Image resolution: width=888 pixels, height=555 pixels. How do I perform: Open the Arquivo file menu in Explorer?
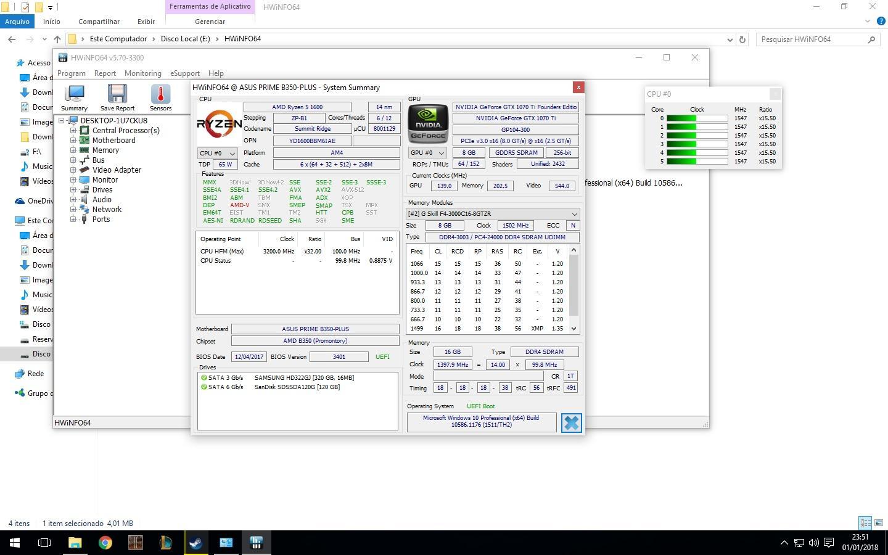[17, 22]
